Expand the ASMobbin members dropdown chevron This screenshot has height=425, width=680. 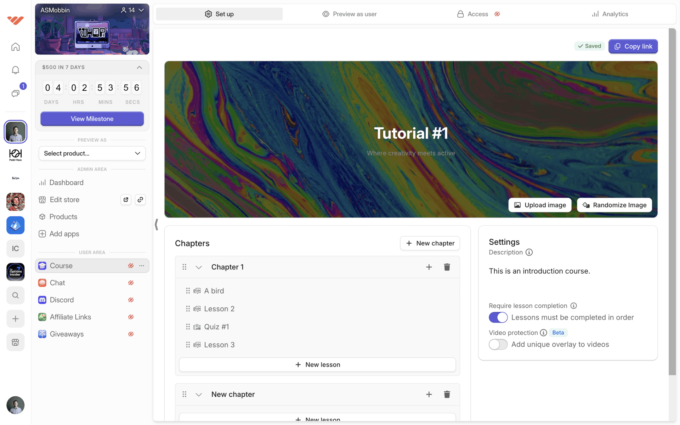click(141, 10)
